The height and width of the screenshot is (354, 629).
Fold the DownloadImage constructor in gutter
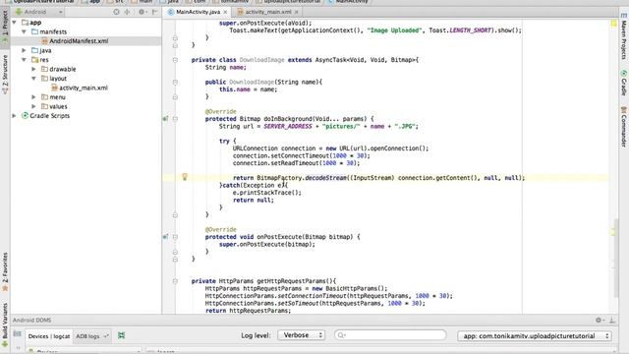[x=175, y=82]
